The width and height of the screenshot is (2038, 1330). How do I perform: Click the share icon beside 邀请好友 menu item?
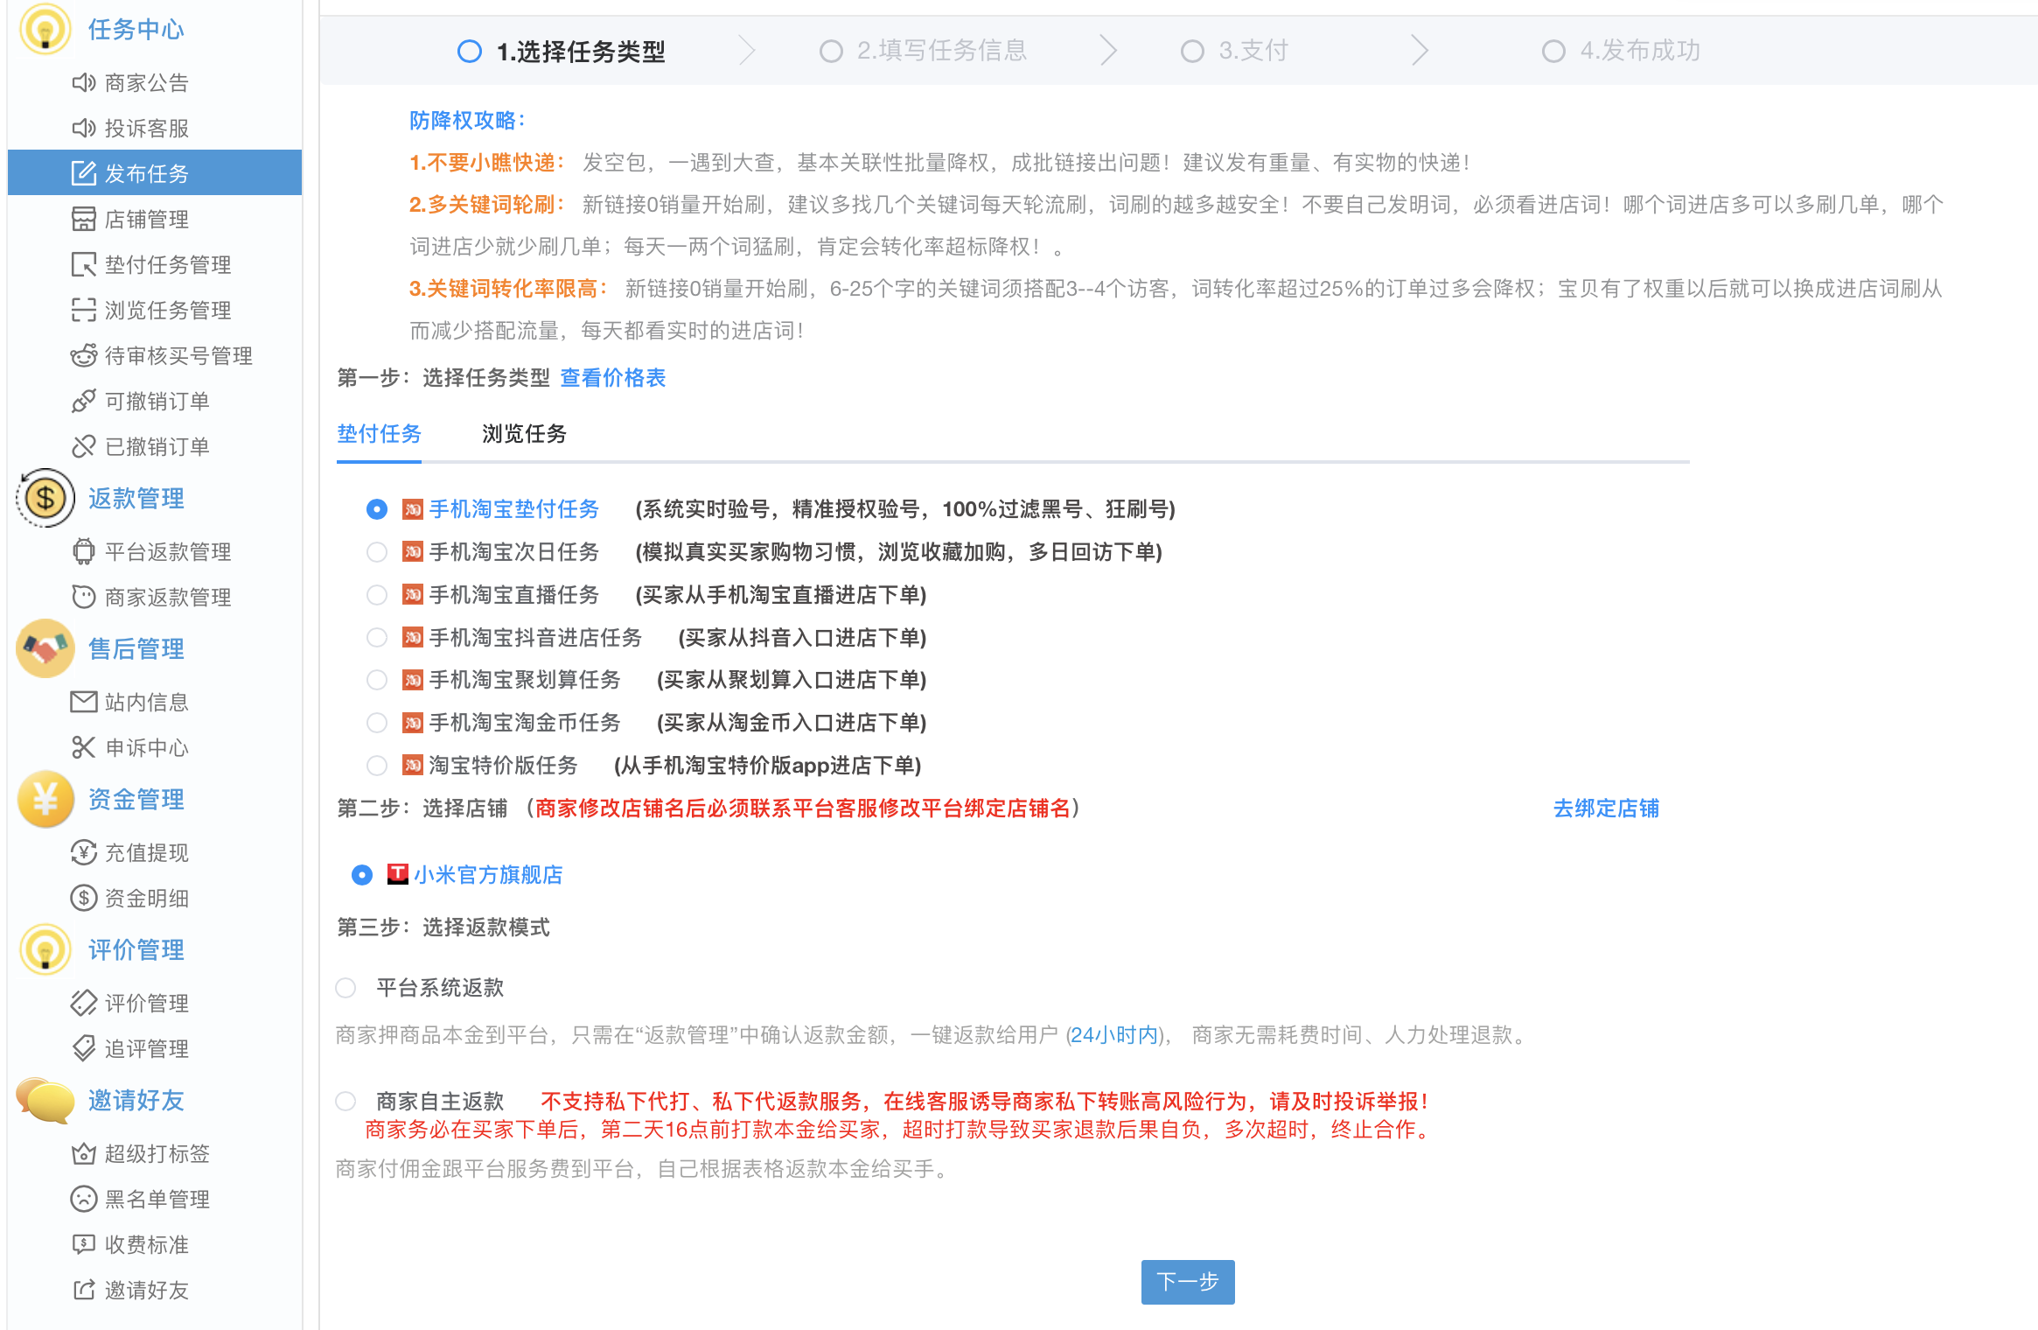click(83, 1290)
